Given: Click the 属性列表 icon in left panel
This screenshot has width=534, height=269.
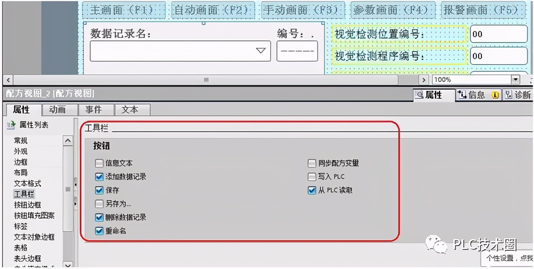Looking at the screenshot, I should [x=11, y=125].
